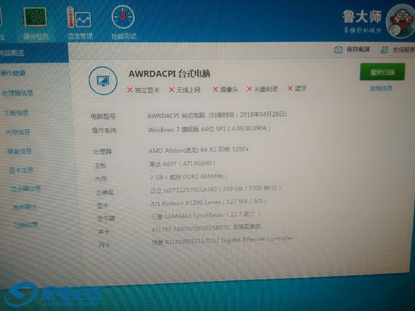Click red X beside 独立显卡

click(x=130, y=90)
